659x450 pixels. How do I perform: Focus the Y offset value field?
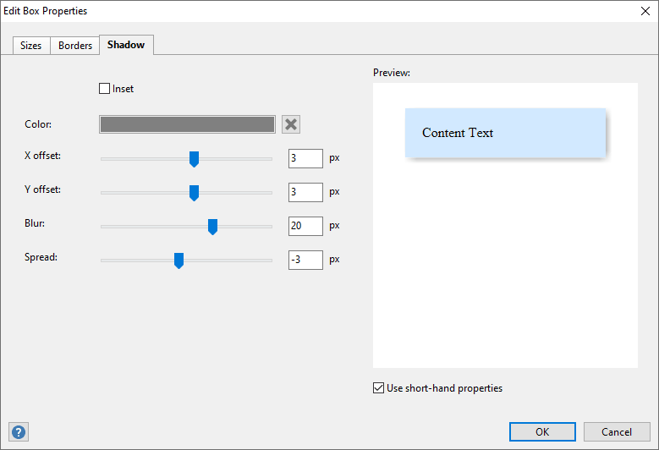coord(305,192)
